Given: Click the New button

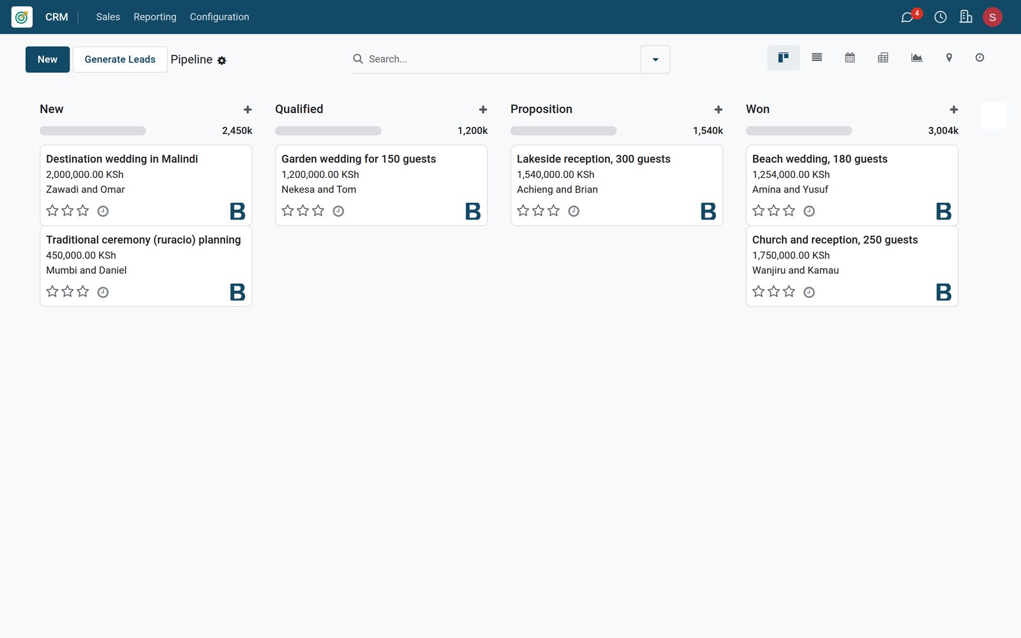Looking at the screenshot, I should [x=48, y=59].
